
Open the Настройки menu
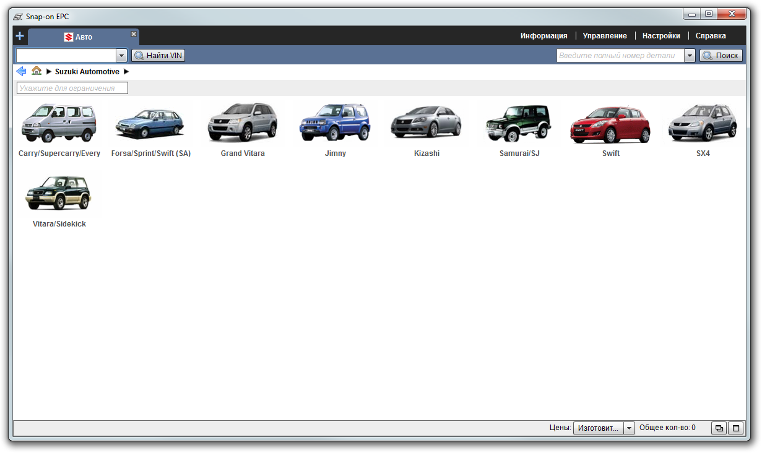661,36
